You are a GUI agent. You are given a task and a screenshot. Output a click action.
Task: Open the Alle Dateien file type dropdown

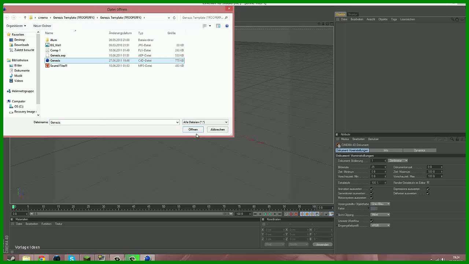tap(205, 122)
